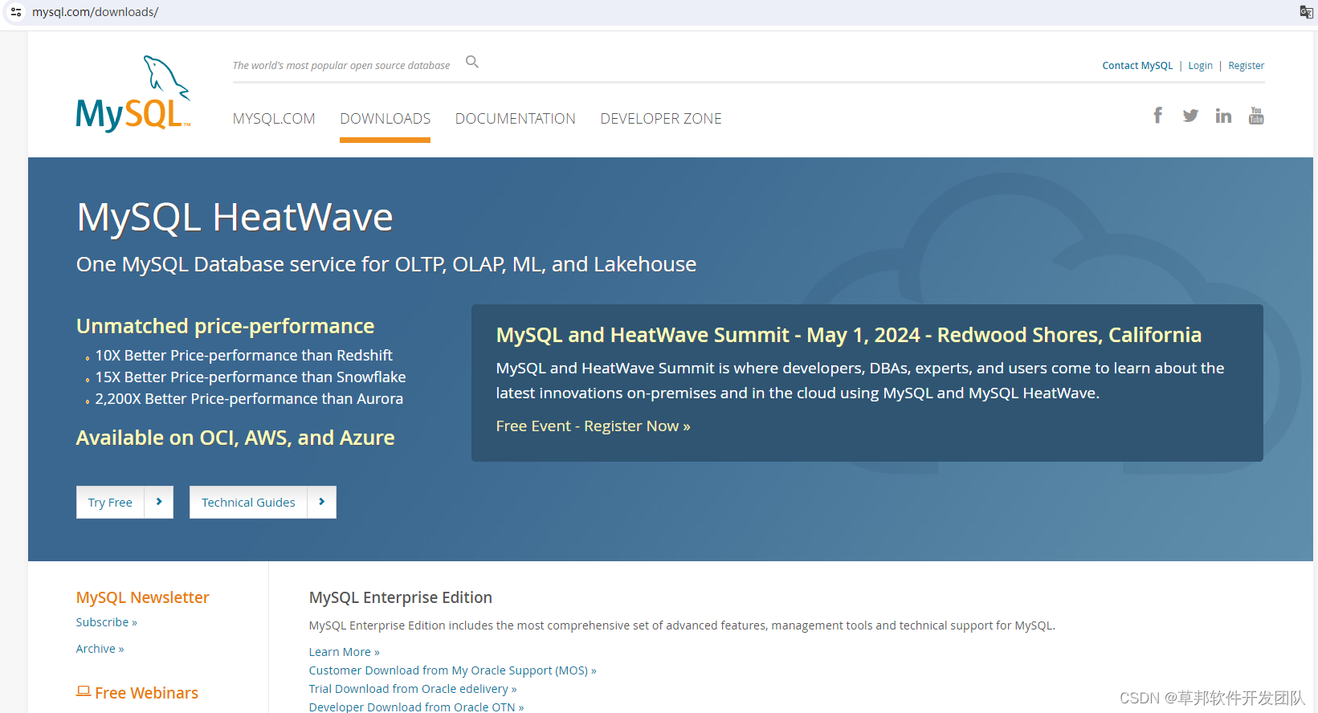Click the laptop icon beside Free Webinars
The height and width of the screenshot is (713, 1318).
pos(84,691)
